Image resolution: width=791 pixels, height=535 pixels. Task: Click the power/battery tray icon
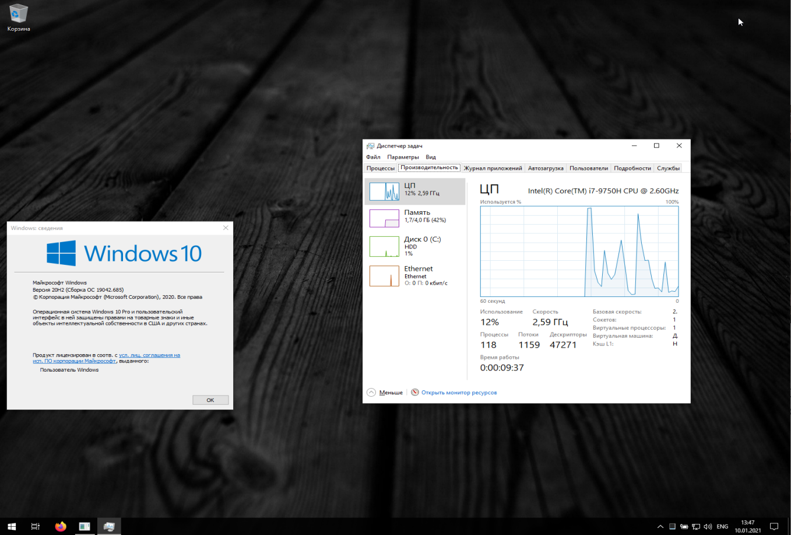pos(684,526)
